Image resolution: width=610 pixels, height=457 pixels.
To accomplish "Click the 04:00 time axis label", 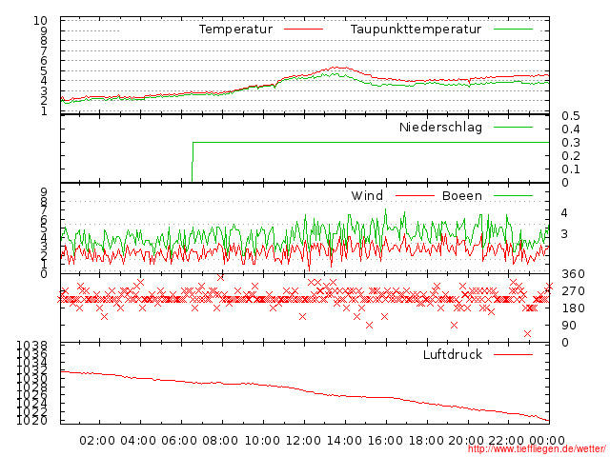I will [138, 441].
